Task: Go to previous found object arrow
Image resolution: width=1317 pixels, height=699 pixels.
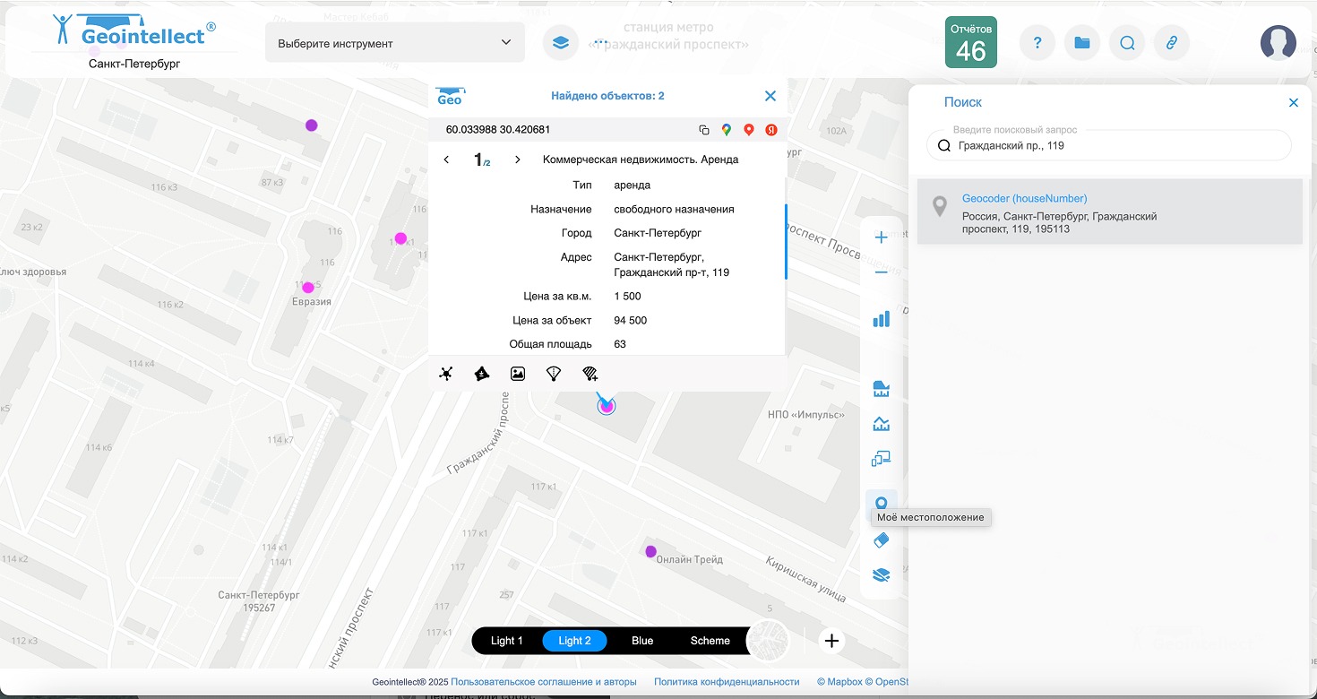Action: click(x=447, y=160)
